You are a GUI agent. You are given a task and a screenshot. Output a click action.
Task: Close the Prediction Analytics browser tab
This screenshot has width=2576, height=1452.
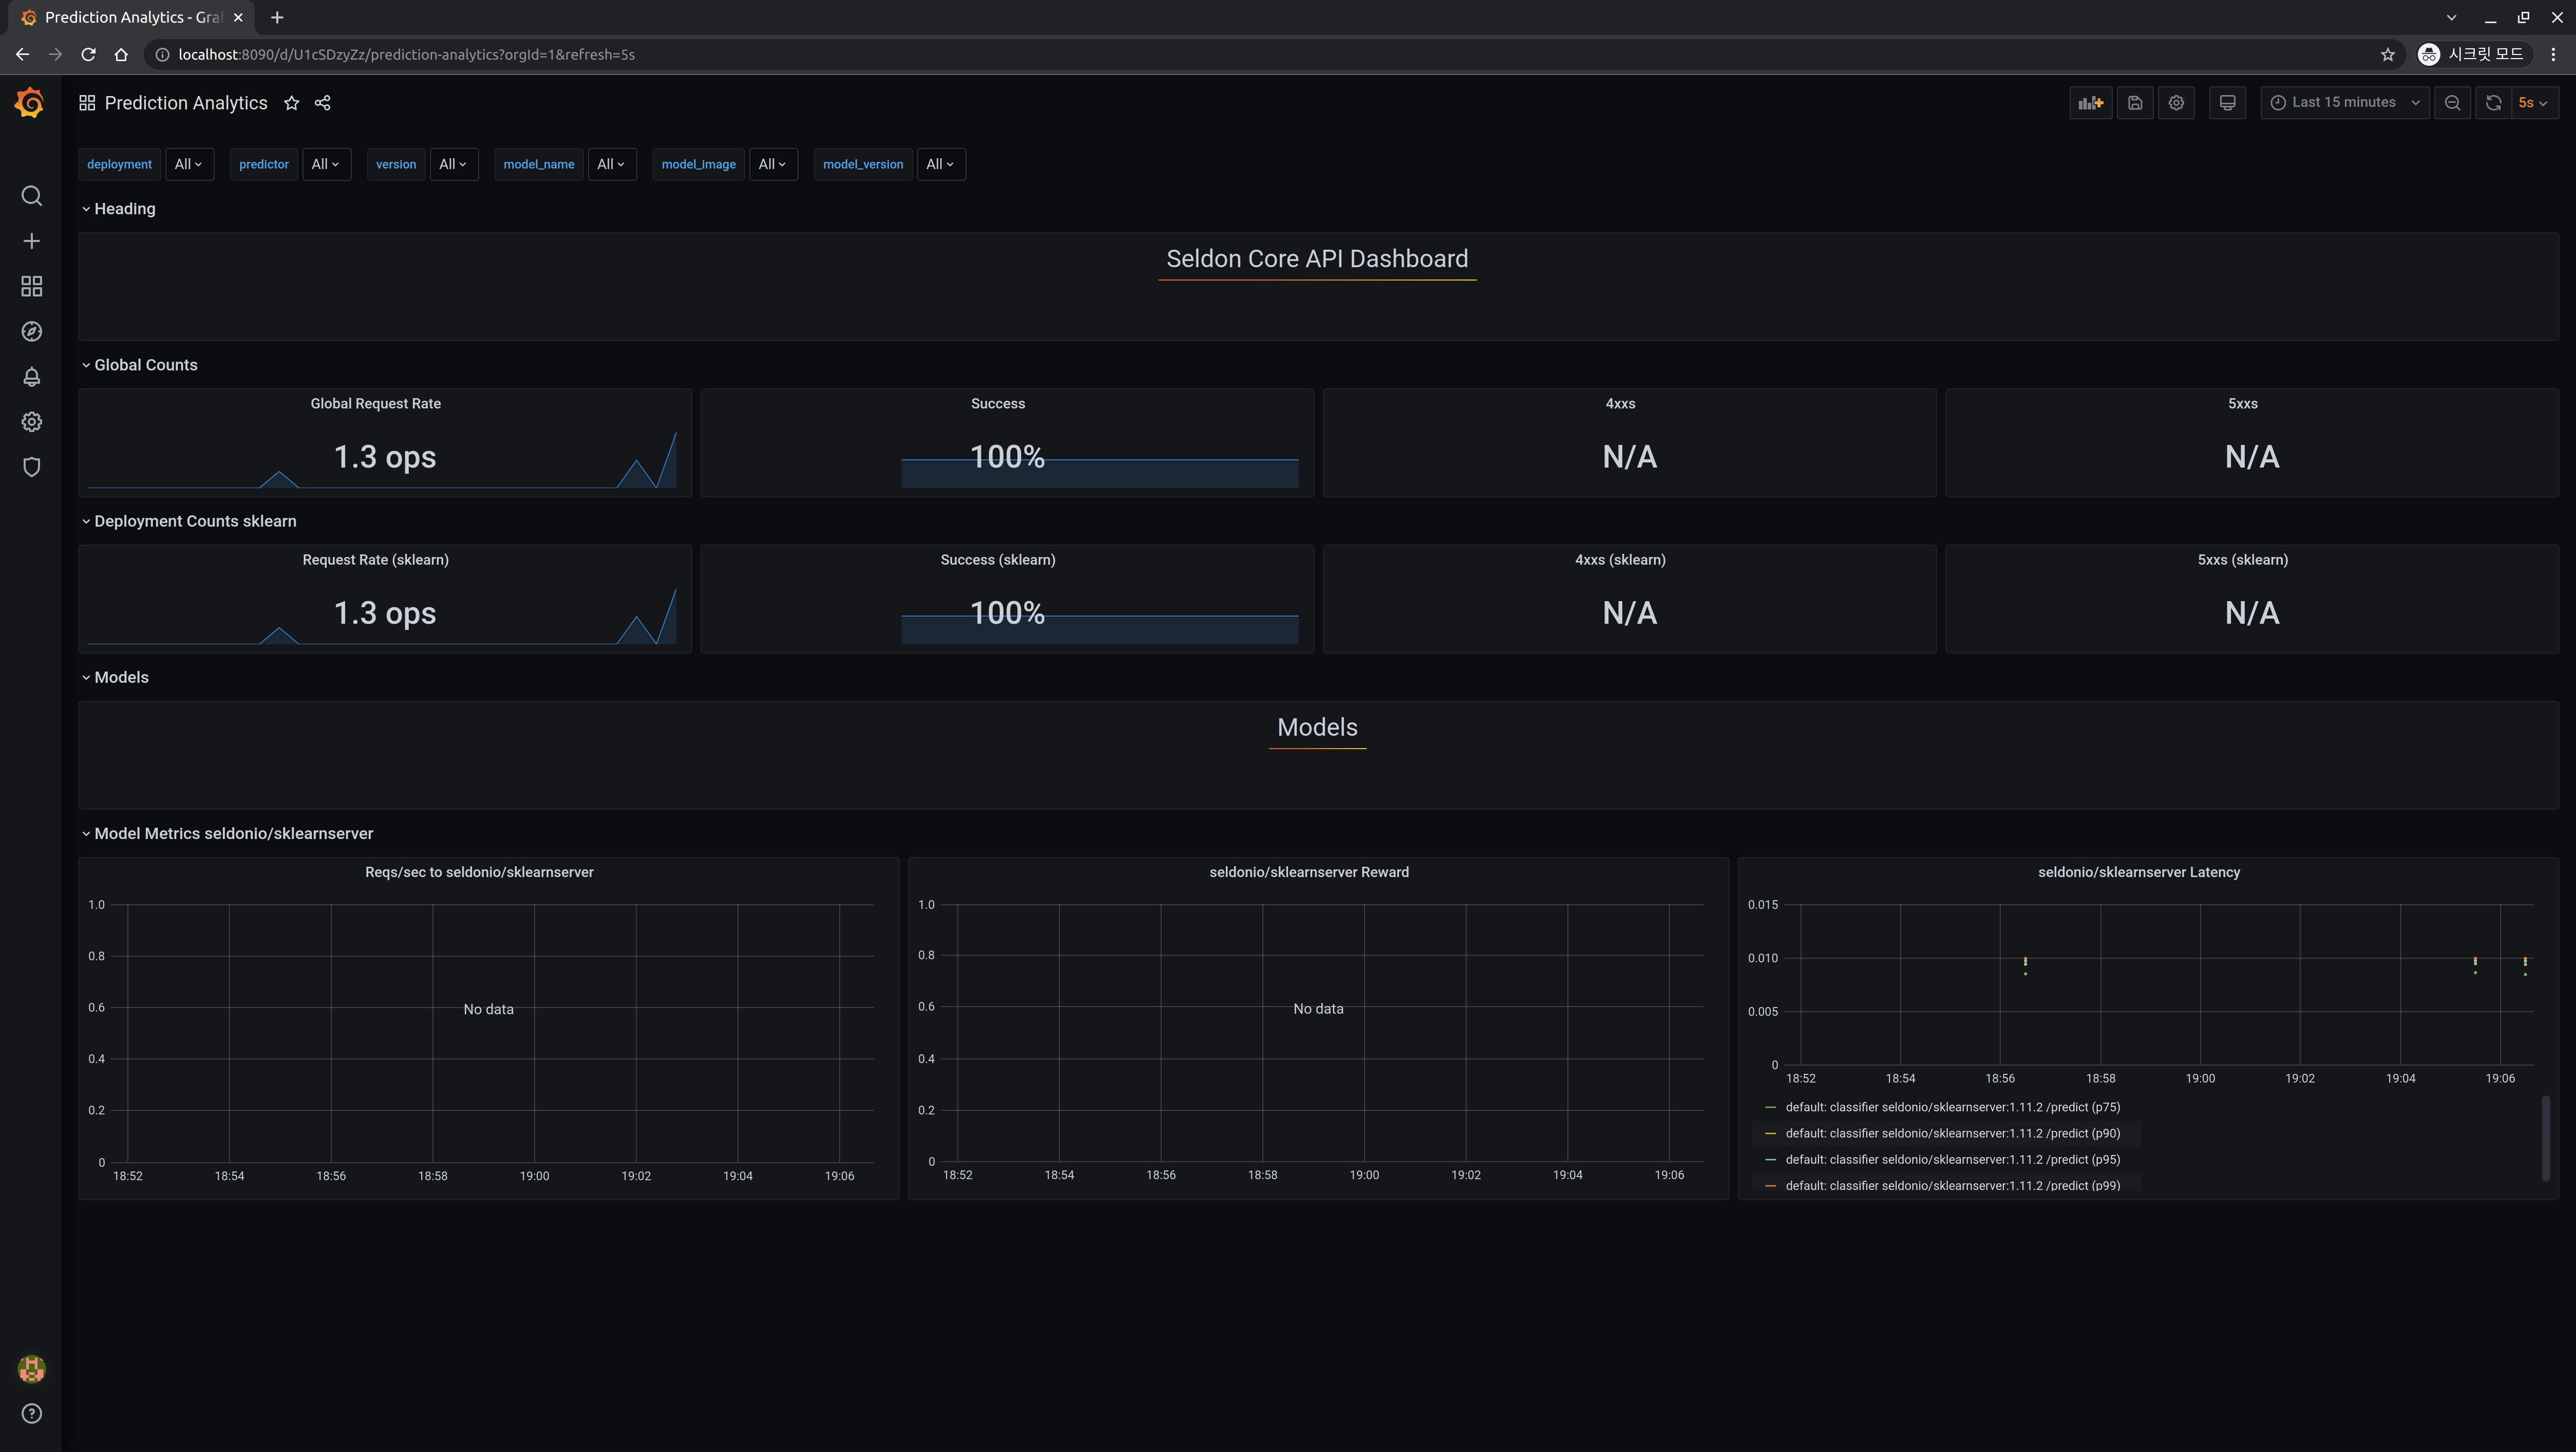click(238, 17)
